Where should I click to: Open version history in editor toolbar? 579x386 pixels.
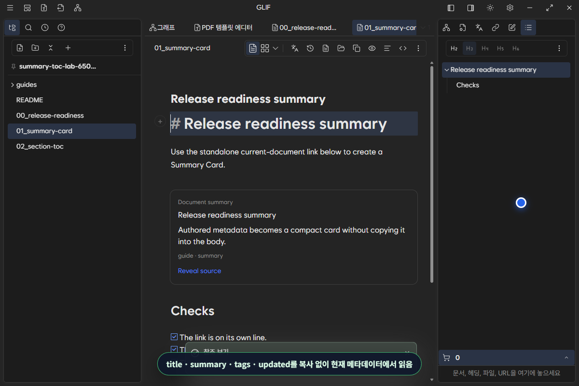(x=310, y=48)
